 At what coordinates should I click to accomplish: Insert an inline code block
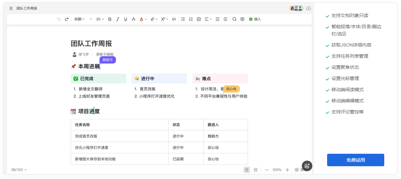coord(174,19)
